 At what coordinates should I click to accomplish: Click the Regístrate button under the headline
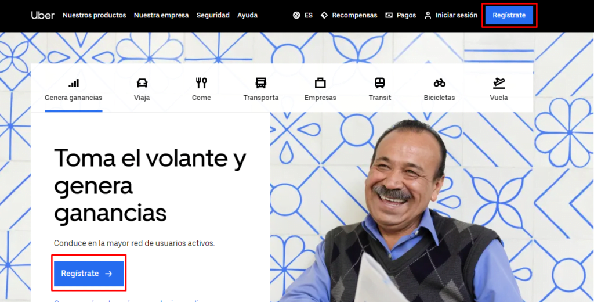(x=89, y=274)
